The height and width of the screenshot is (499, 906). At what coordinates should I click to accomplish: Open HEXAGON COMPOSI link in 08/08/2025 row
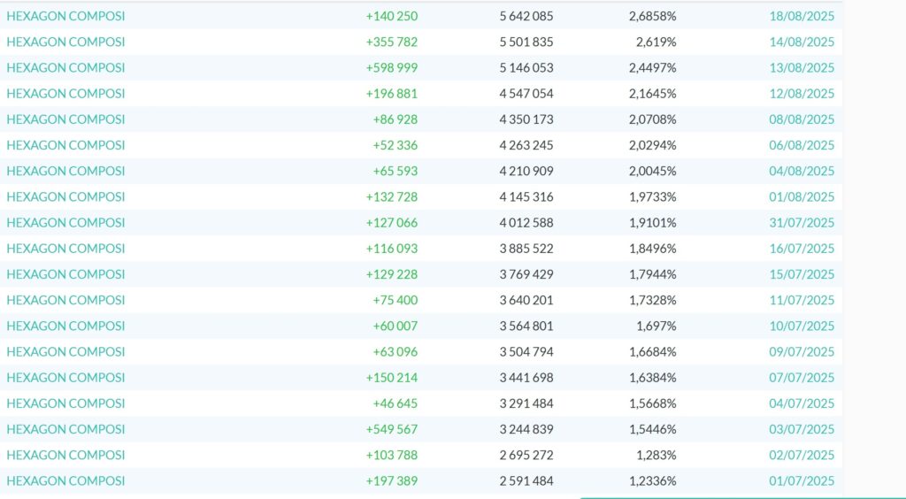(65, 119)
